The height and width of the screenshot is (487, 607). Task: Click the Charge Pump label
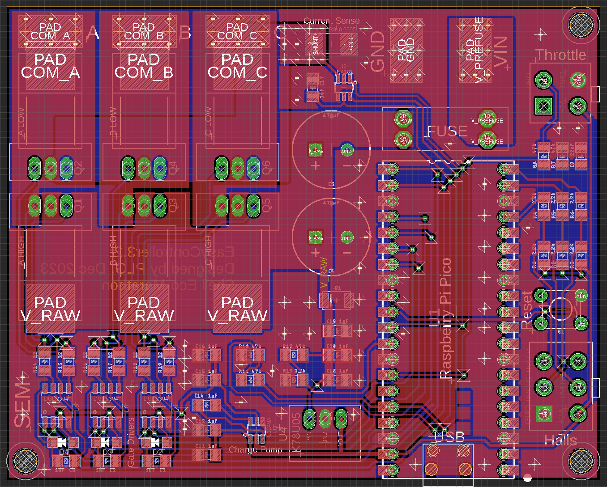pyautogui.click(x=256, y=449)
